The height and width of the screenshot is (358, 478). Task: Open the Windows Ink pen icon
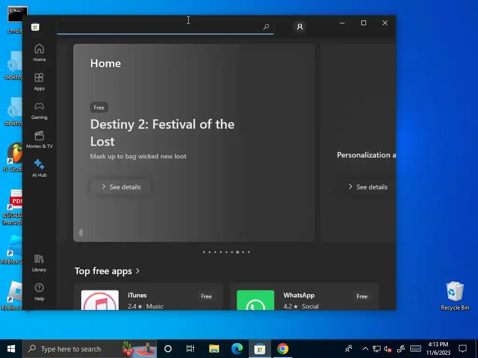tap(401, 349)
